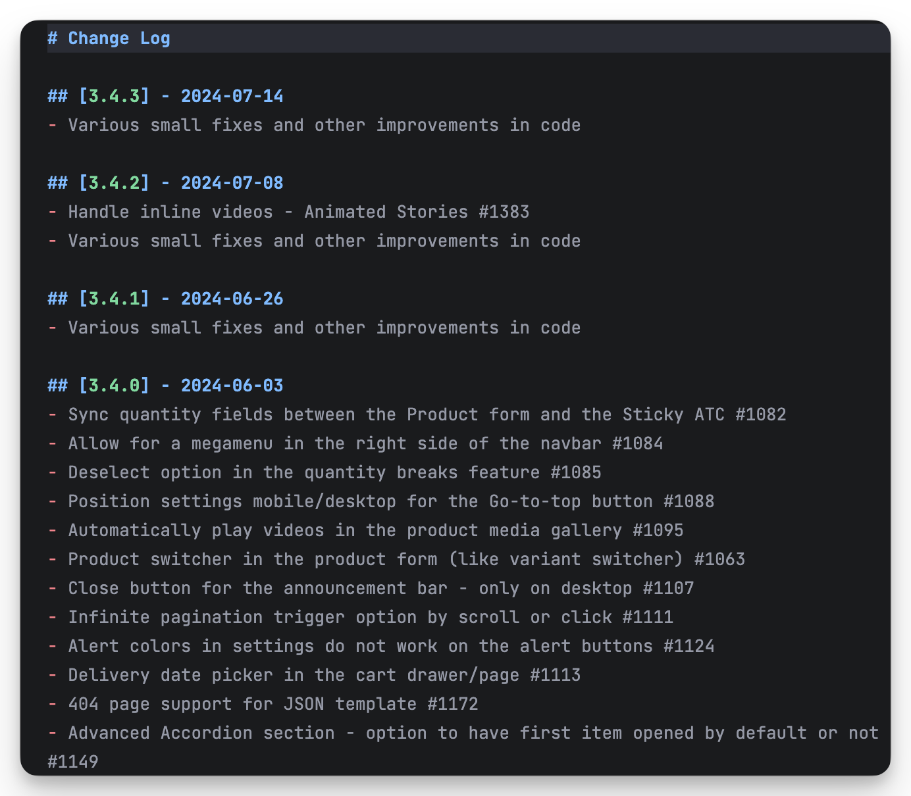
Task: Place cursor on the word "megamenu"
Action: click(232, 443)
